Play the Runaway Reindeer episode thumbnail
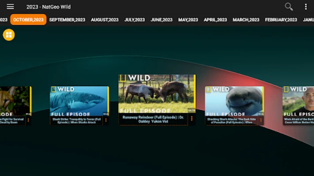 pyautogui.click(x=157, y=93)
